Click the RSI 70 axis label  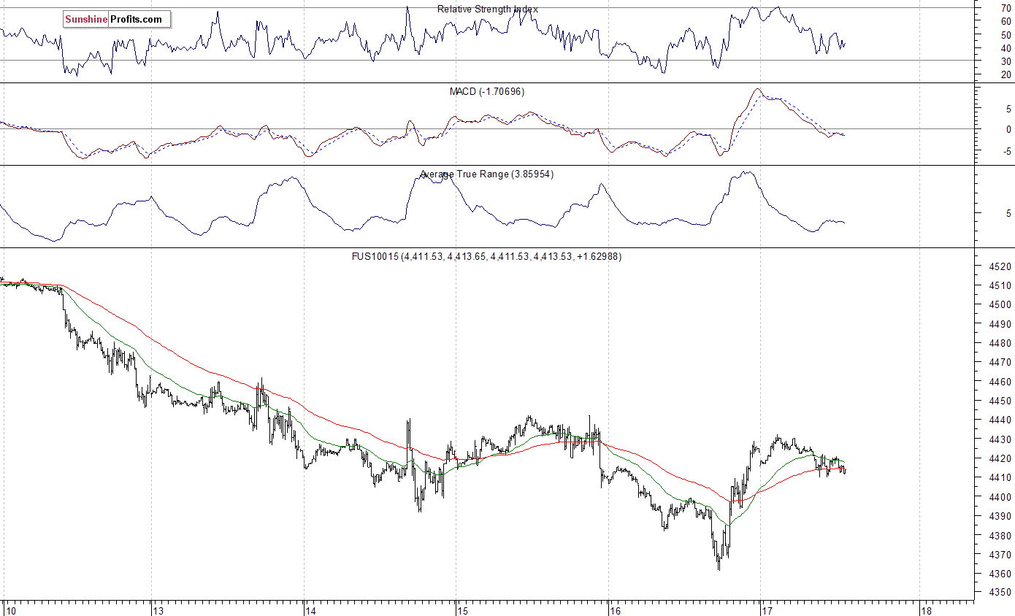pos(1006,8)
